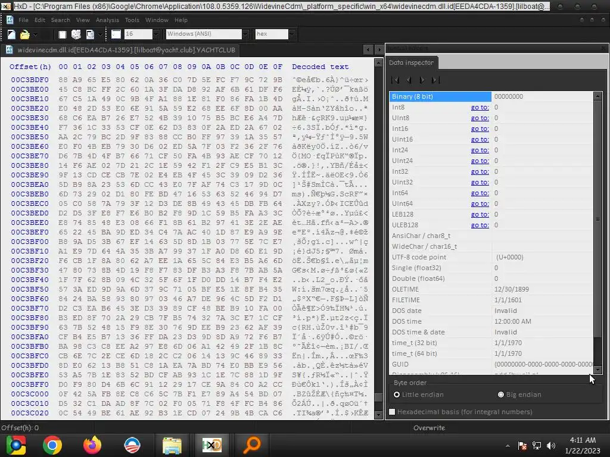The height and width of the screenshot is (457, 610).
Task: Click the go to link for Int32
Action: [480, 171]
